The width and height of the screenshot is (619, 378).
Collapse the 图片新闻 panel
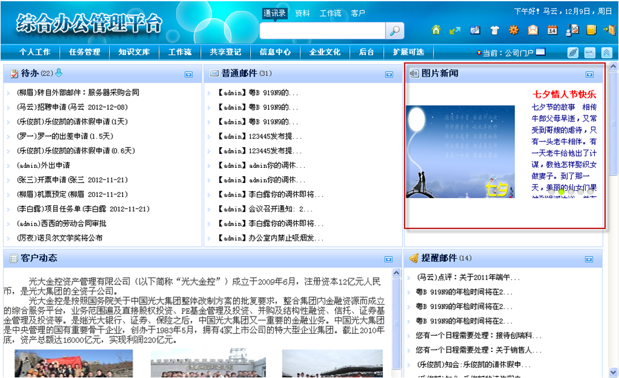590,74
